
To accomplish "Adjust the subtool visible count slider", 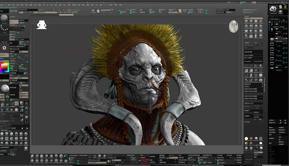I will click(x=278, y=19).
